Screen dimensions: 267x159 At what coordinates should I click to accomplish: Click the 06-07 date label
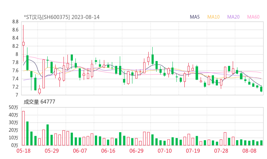click(80, 151)
